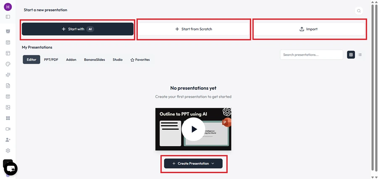
Task: Open the color palette themes icon
Action: (x=8, y=64)
